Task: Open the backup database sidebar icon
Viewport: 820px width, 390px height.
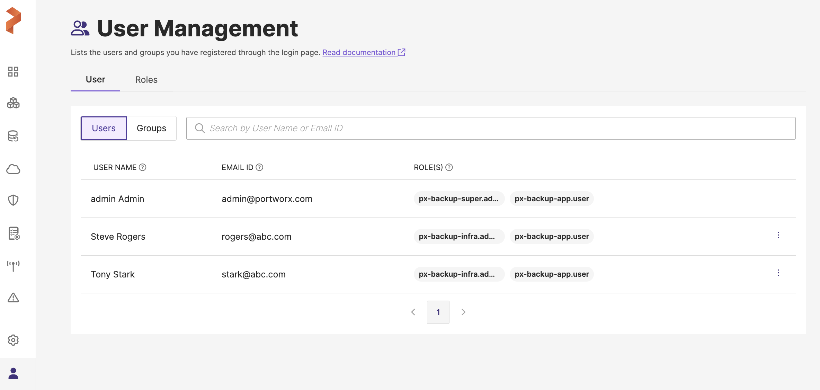Action: click(x=13, y=136)
